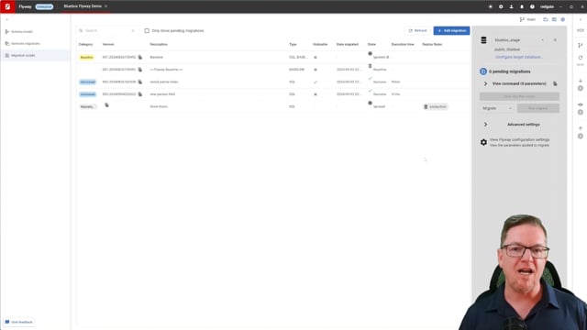
Task: Copy version of Flyway Baseline marker row
Action: (x=140, y=70)
